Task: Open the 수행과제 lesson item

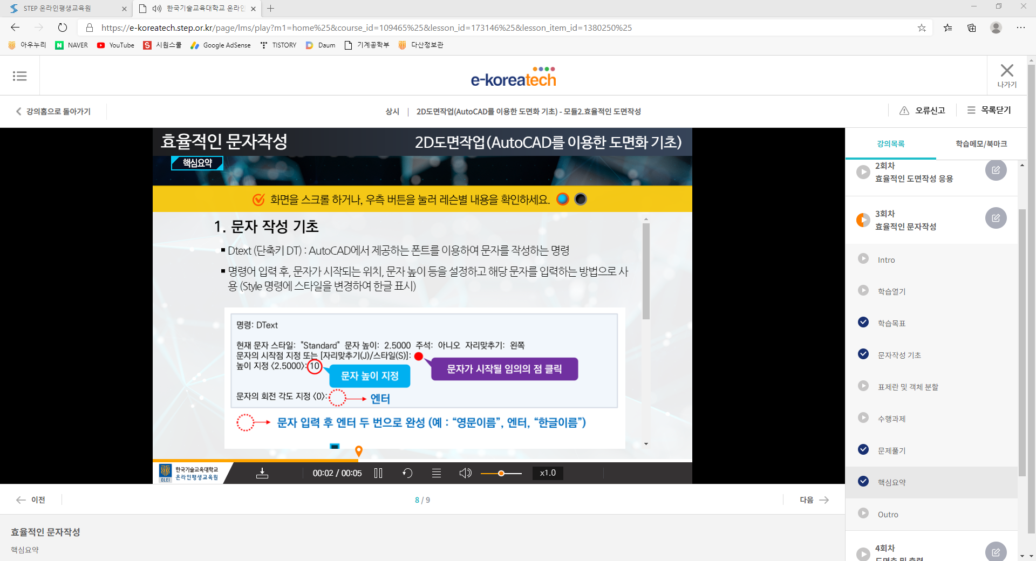Action: point(891,419)
